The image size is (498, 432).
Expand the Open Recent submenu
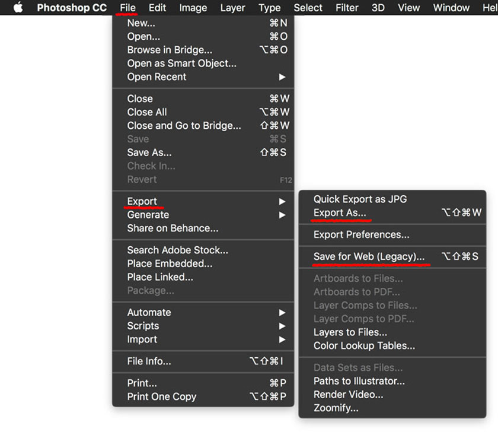(203, 77)
